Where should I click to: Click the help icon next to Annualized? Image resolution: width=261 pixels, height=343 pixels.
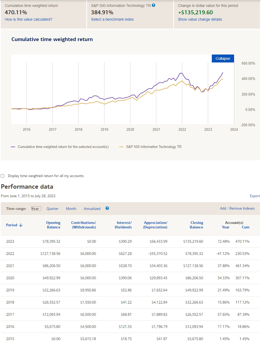coord(107,208)
